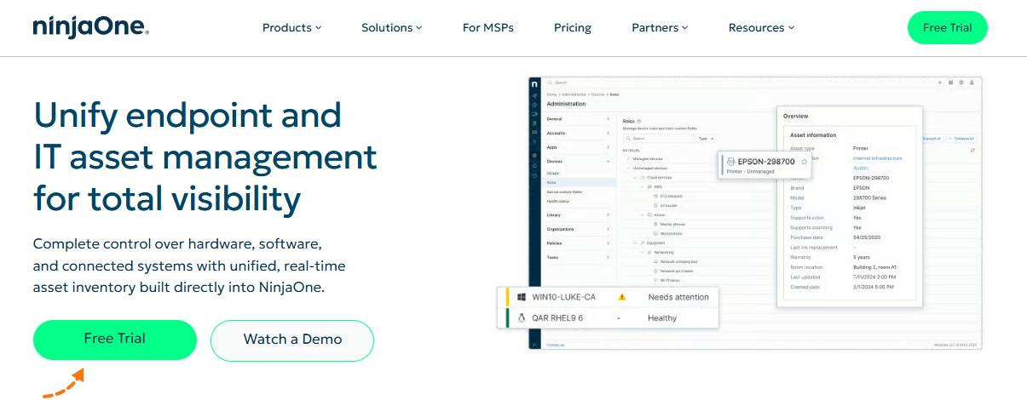The width and height of the screenshot is (1027, 400).
Task: Go to For MSPs page
Action: click(488, 27)
